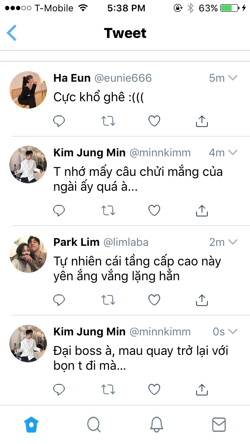Open options chevron on Park Lim's tweet

233,242
